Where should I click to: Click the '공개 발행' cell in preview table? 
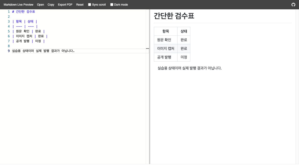166,57
